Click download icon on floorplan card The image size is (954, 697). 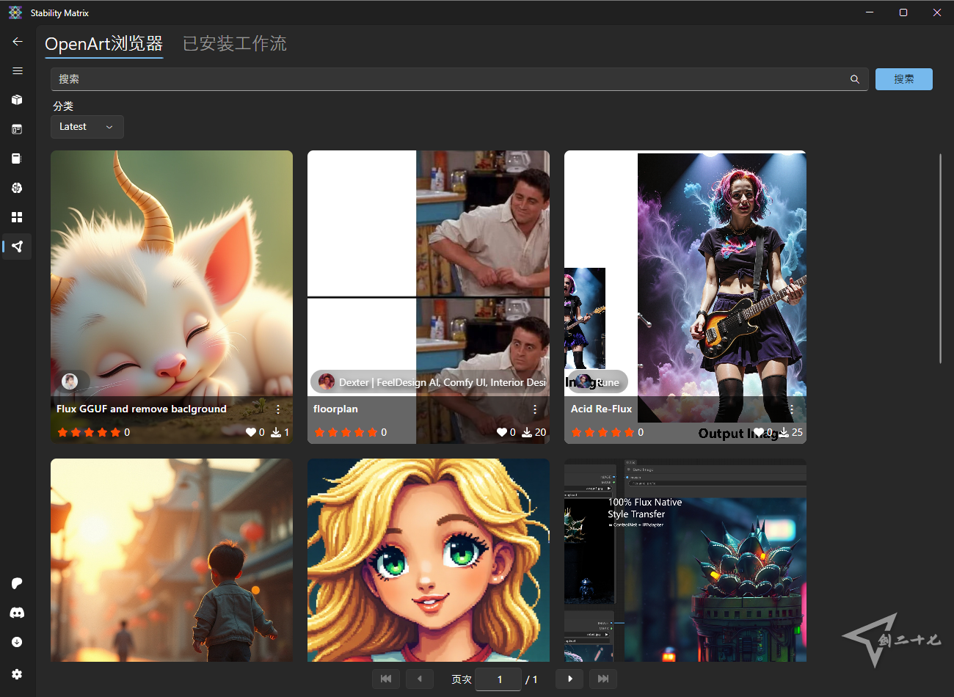click(527, 432)
